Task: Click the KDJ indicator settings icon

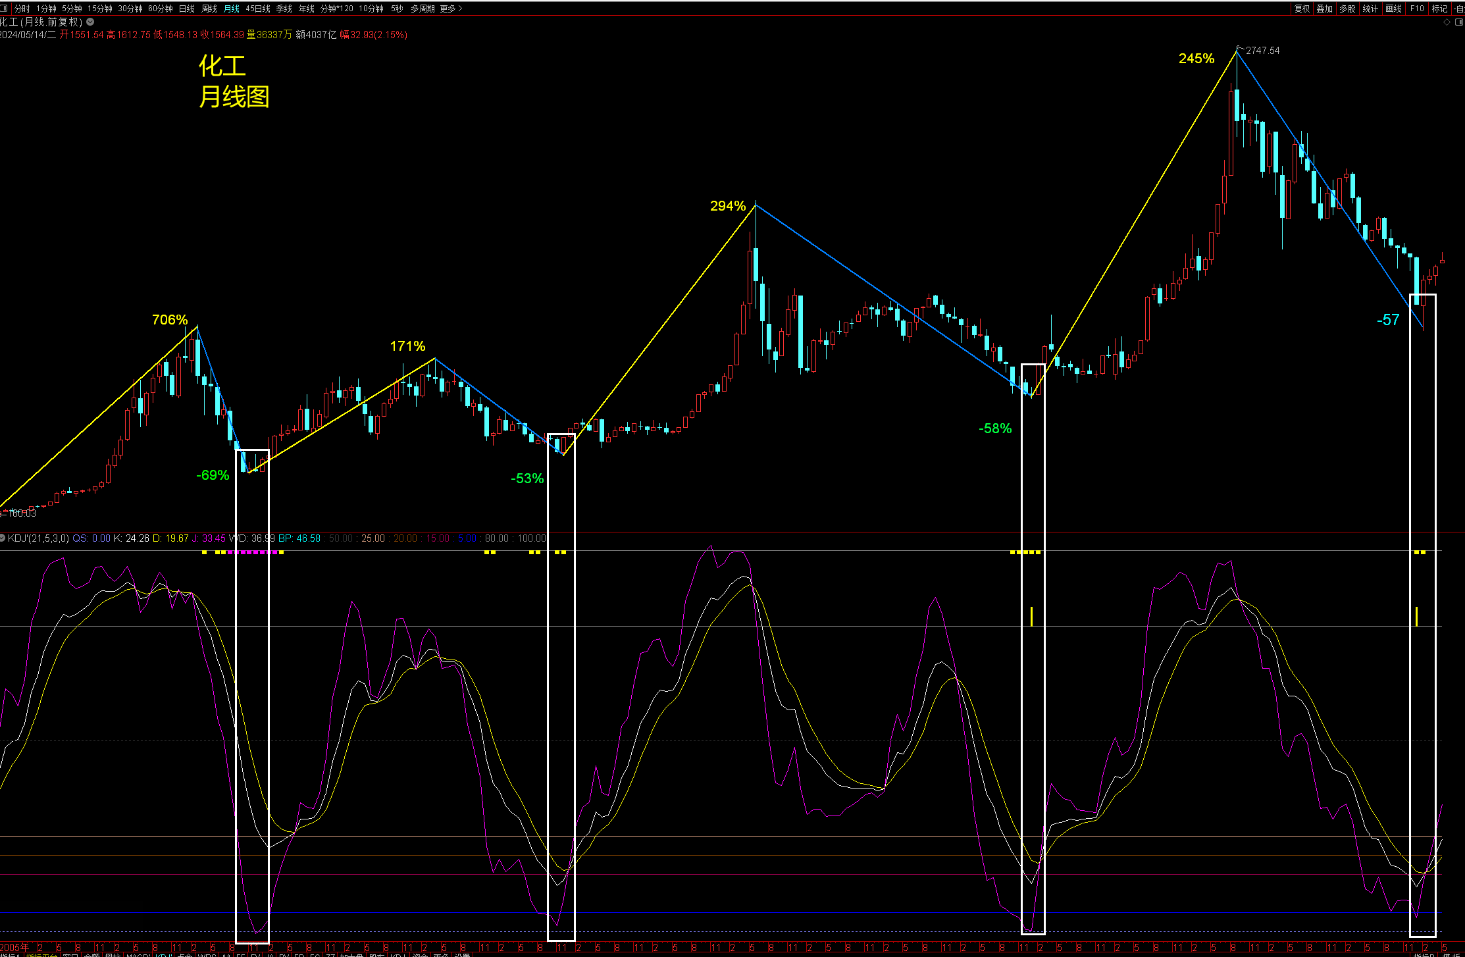Action: coord(3,538)
